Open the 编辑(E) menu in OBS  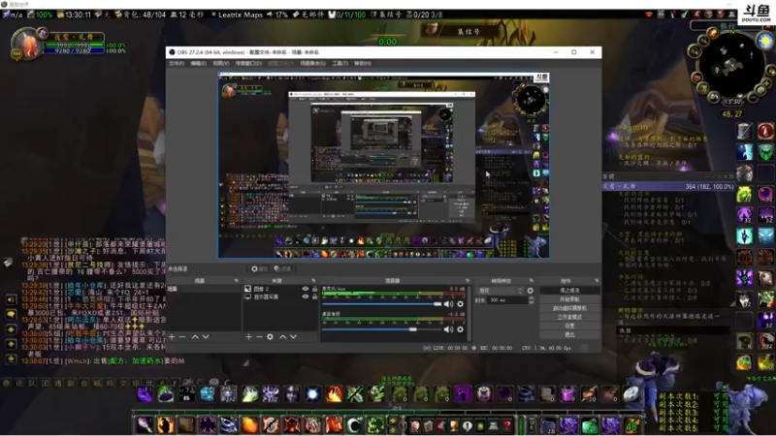pyautogui.click(x=199, y=63)
